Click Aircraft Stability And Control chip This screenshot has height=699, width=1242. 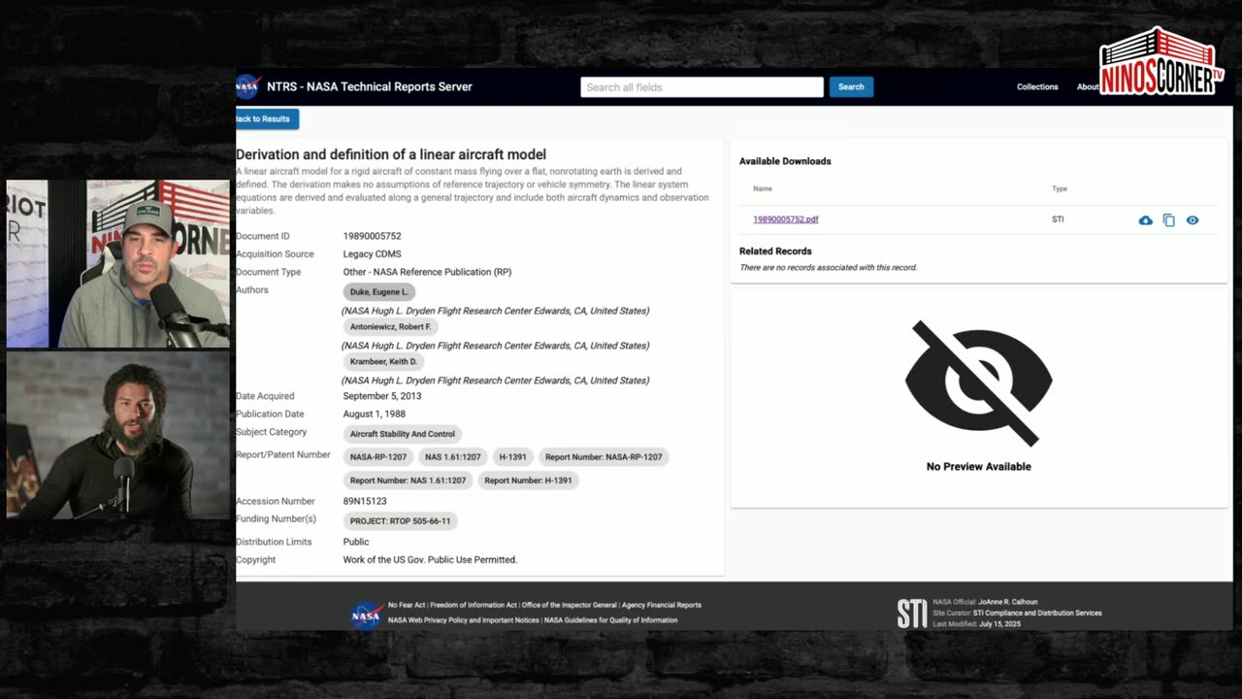(x=403, y=434)
